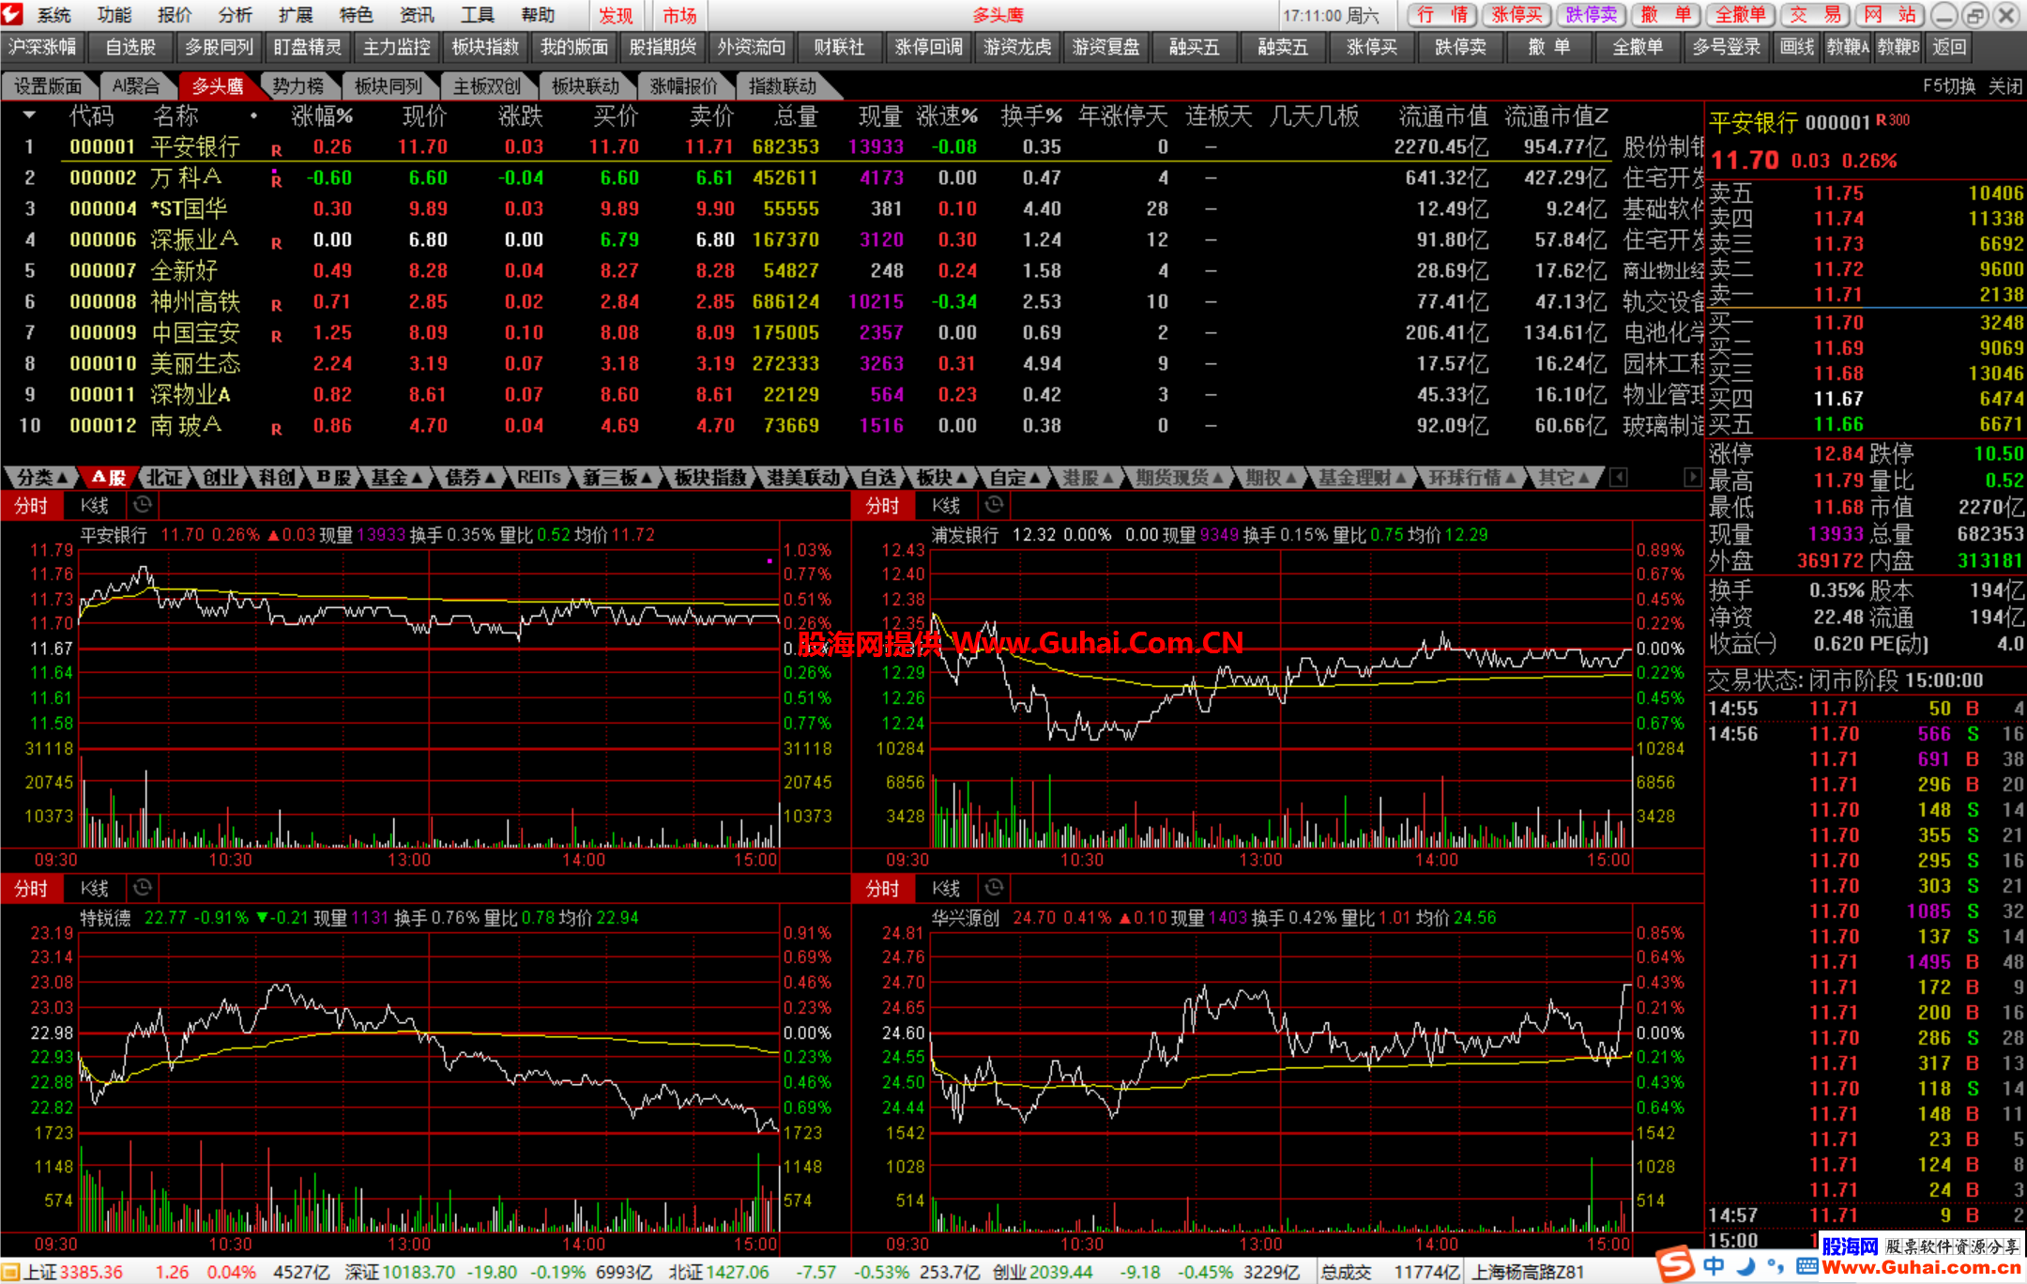Switch to the AI聚合 tab
This screenshot has width=2027, height=1284.
click(x=136, y=86)
